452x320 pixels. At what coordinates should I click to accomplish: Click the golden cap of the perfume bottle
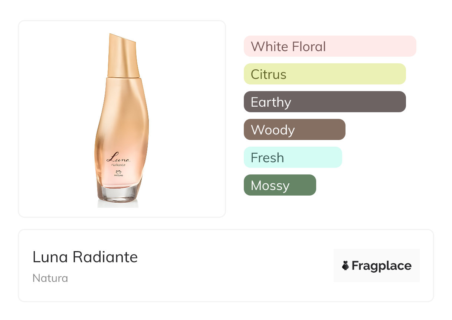pyautogui.click(x=122, y=56)
